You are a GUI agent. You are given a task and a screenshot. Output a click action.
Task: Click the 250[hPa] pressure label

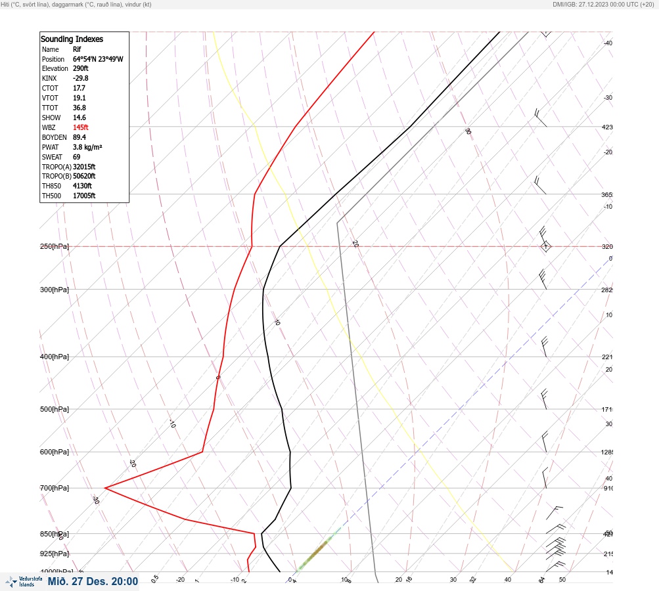tap(55, 246)
